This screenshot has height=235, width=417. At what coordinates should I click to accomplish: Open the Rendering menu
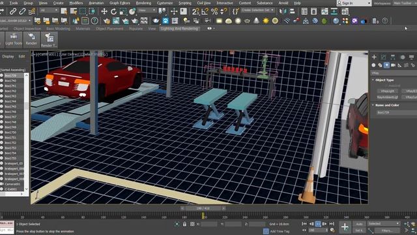click(143, 3)
